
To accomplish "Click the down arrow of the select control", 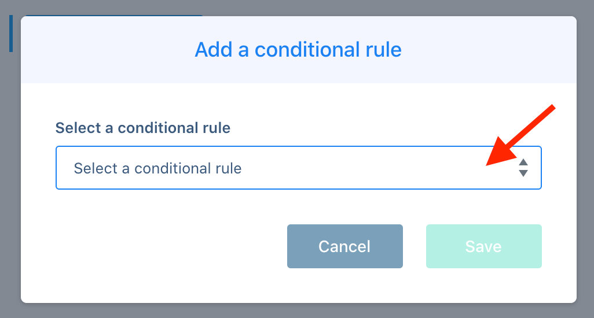I will 523,173.
